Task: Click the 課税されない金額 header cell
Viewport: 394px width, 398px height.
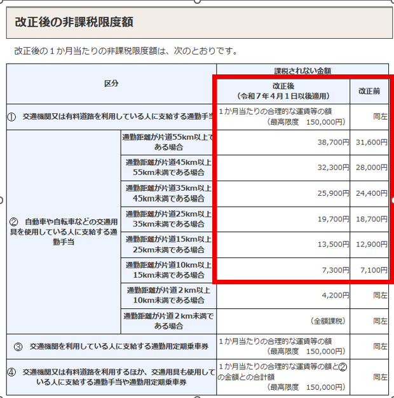Action: click(302, 71)
